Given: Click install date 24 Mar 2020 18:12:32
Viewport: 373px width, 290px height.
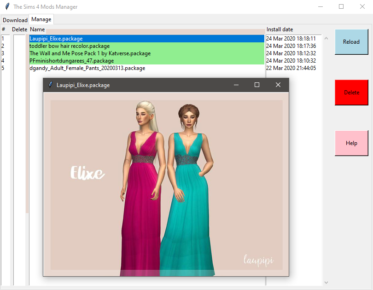Looking at the screenshot, I should (291, 53).
